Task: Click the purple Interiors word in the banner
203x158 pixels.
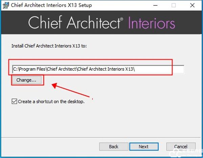Action: coord(152,23)
